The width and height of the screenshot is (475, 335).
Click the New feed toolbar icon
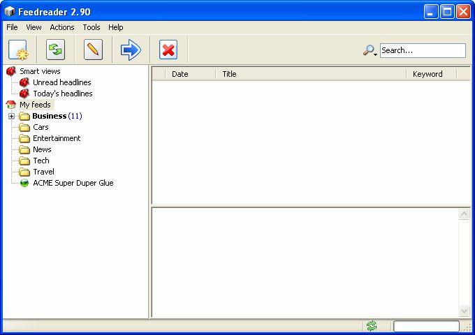pos(17,50)
